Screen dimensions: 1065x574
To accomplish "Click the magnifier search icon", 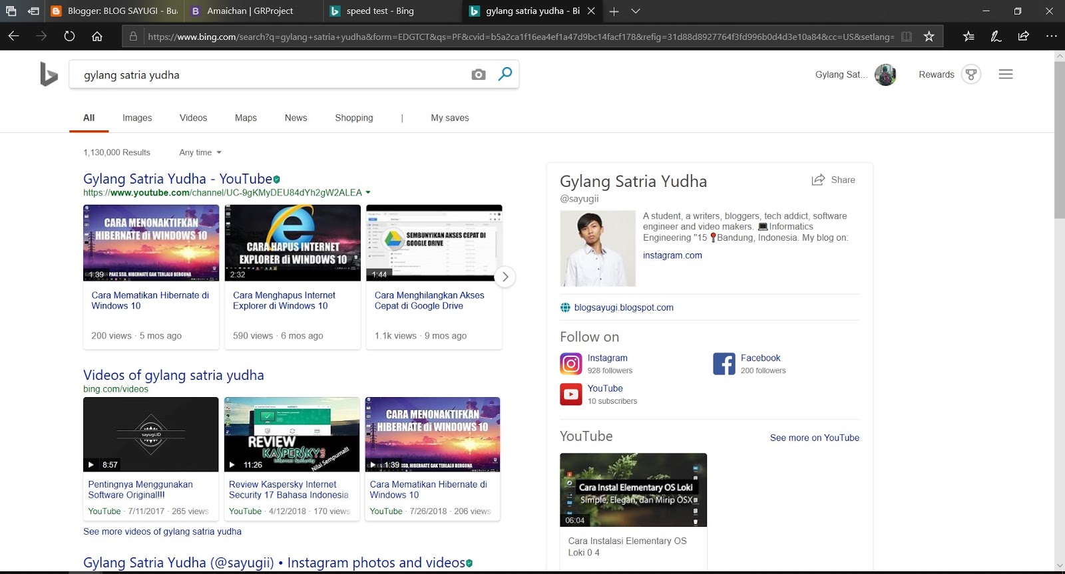I will click(x=505, y=74).
